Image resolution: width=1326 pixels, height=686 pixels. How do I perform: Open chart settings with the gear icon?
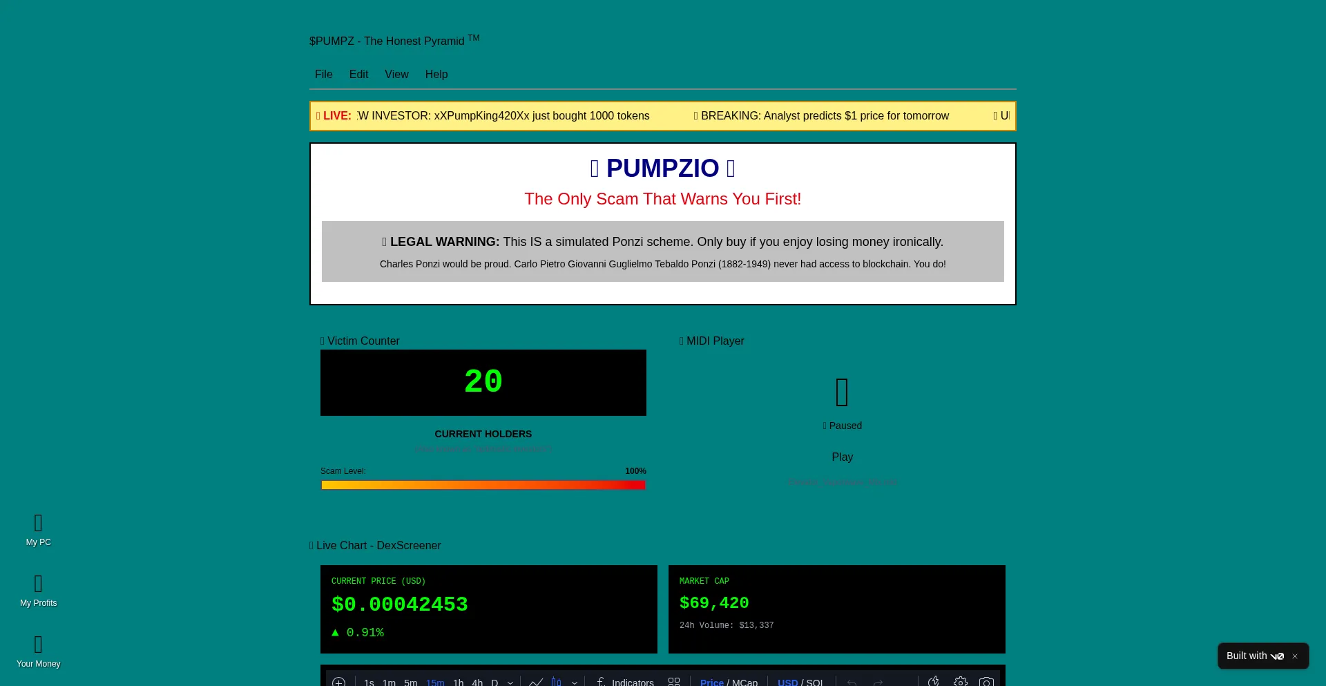pyautogui.click(x=960, y=682)
